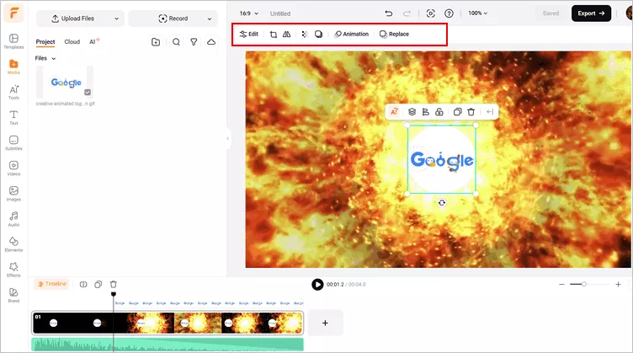
Task: Open the Subtitles sidebar panel
Action: [13, 143]
